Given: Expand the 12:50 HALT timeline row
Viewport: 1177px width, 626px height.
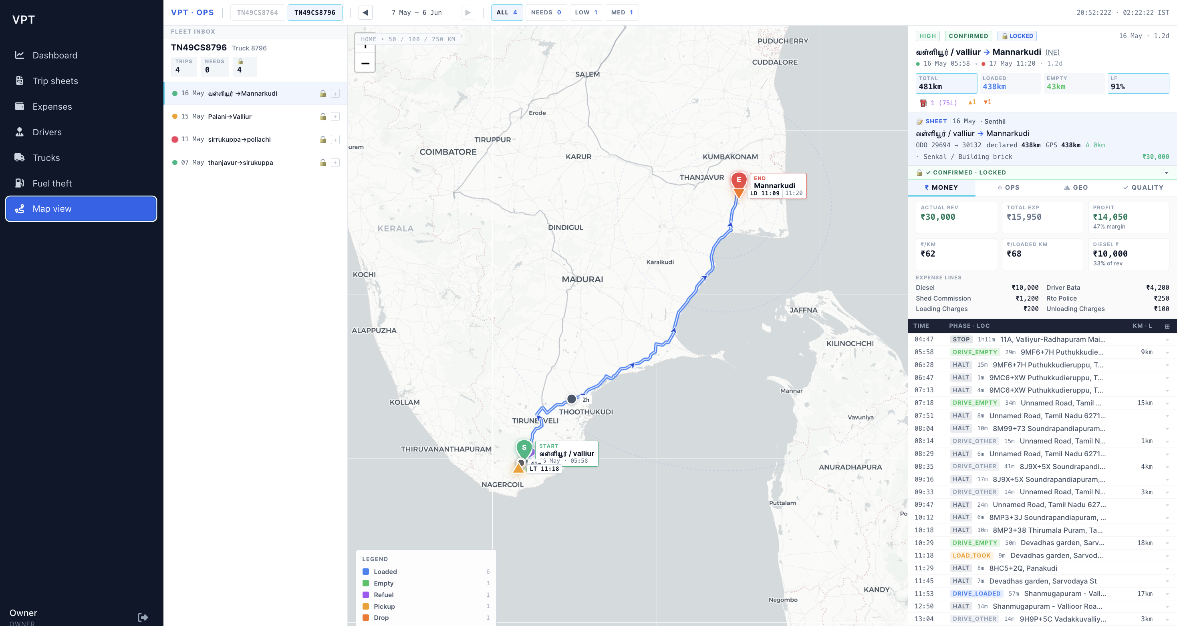Looking at the screenshot, I should click(1042, 606).
